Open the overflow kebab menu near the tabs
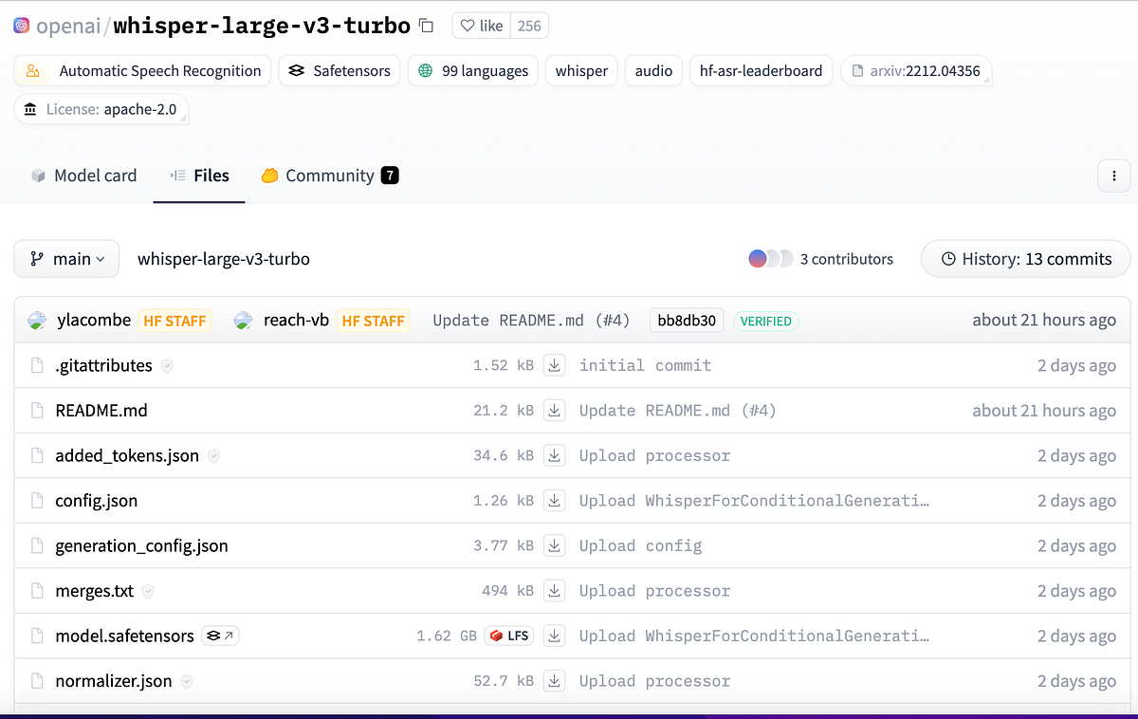Screen dimensions: 1138x719 1113,175
